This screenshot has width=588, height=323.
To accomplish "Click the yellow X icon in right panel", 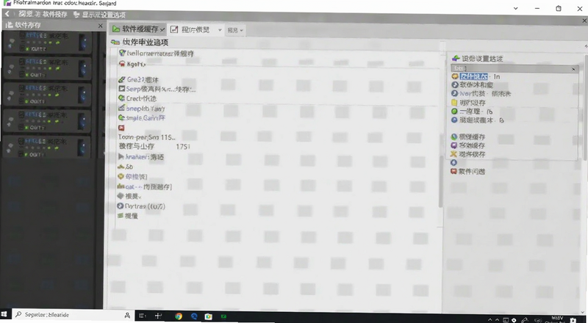I will coord(453,154).
